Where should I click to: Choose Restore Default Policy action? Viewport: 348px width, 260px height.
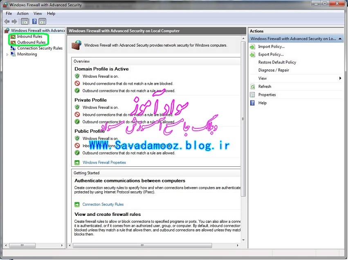(277, 62)
